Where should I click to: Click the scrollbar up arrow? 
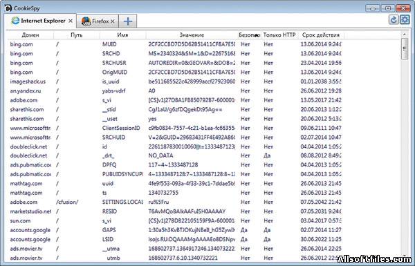tap(405, 35)
